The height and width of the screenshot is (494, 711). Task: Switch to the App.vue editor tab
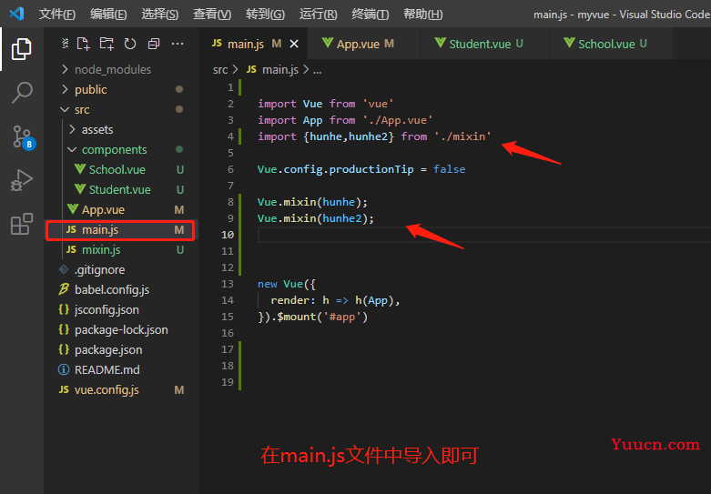(364, 44)
